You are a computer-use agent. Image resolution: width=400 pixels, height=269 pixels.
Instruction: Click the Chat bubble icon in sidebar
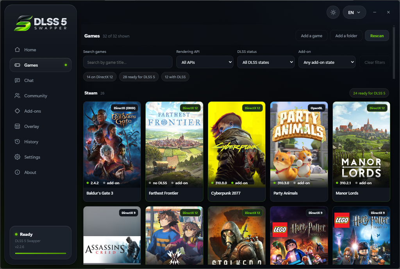click(17, 81)
